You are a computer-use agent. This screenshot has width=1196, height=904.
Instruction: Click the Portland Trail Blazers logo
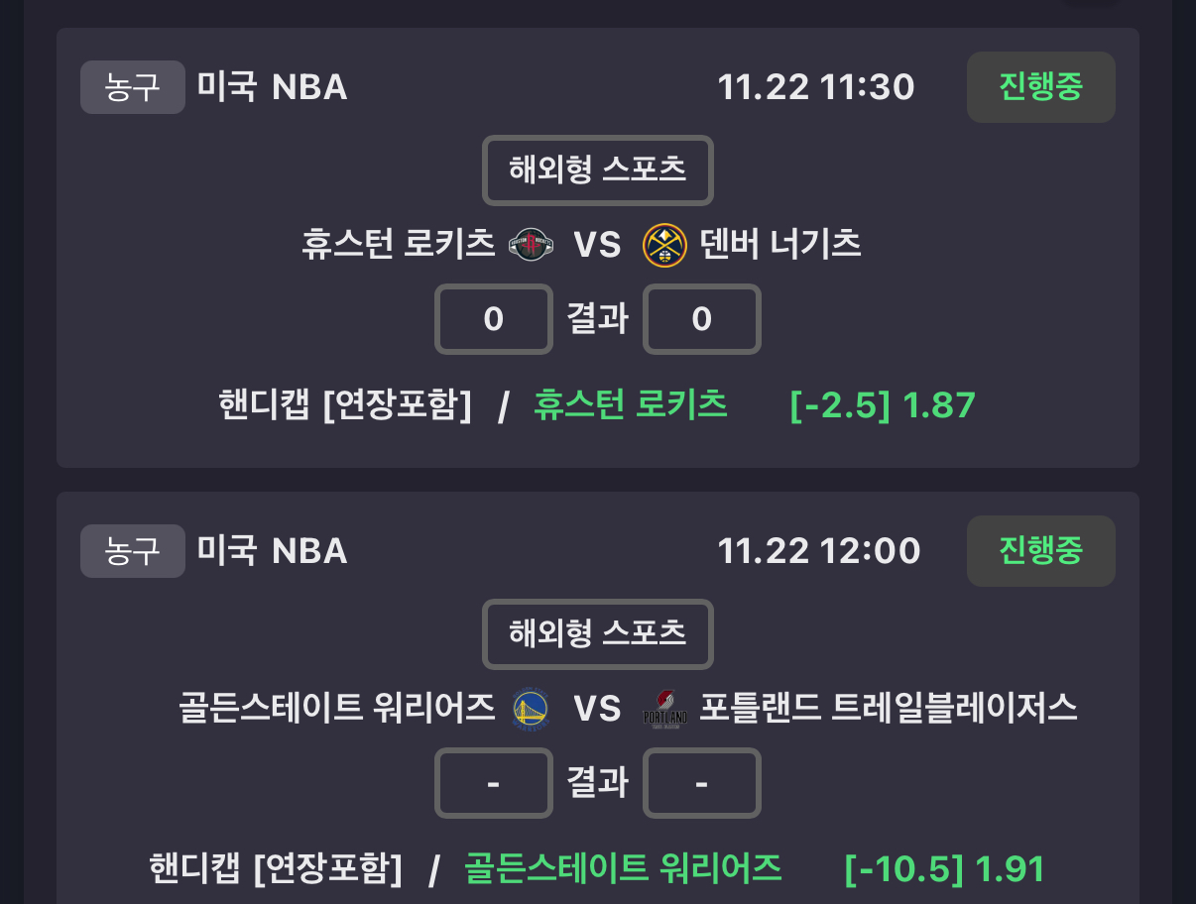664,709
